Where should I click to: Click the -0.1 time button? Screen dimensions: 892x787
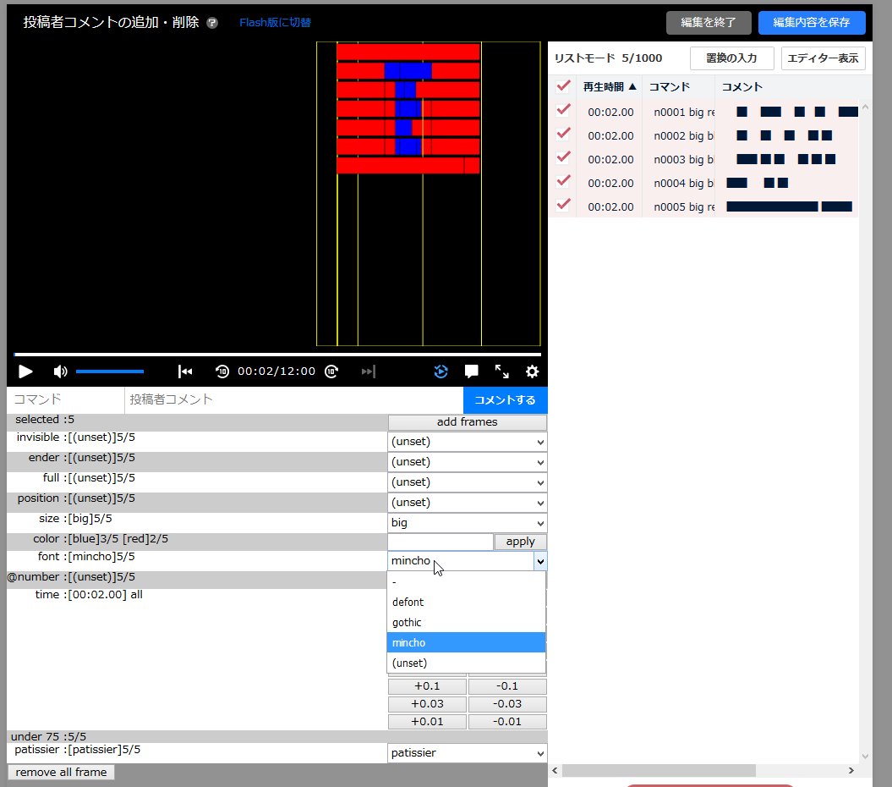point(507,686)
